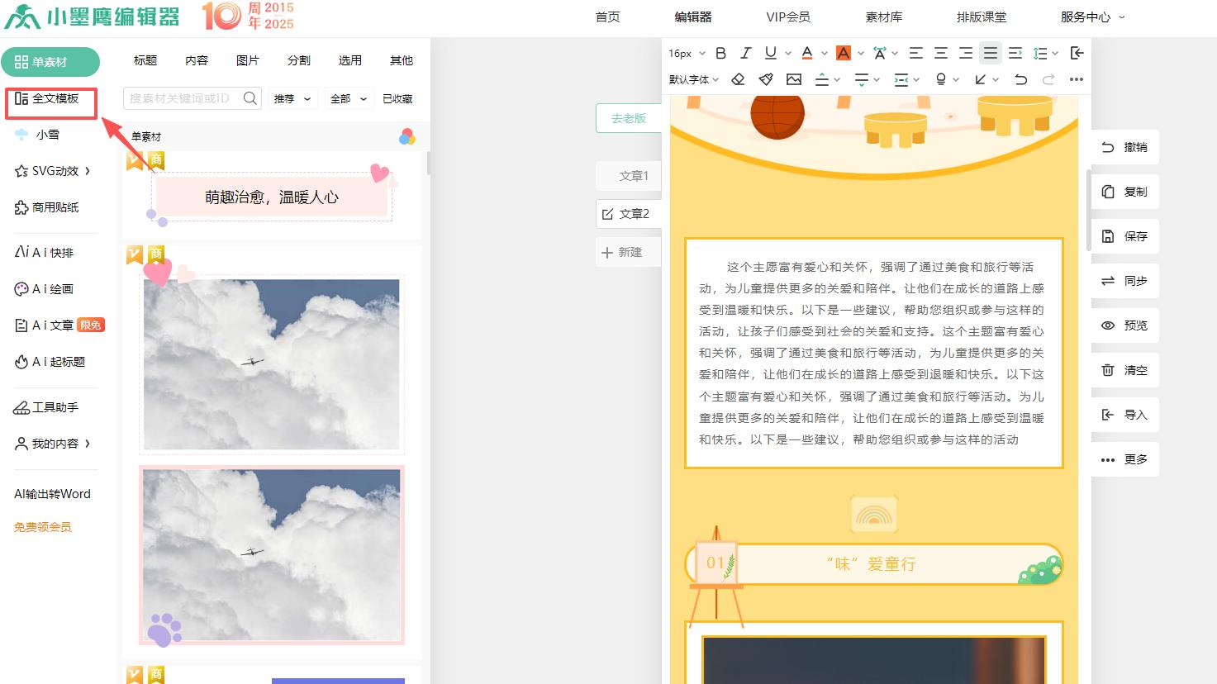
Task: Use the format eraser to clear formatting
Action: [738, 79]
